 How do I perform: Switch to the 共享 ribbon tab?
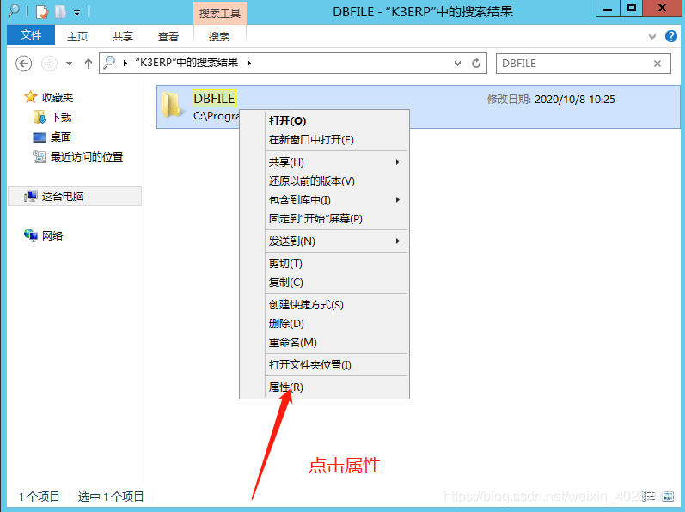123,36
